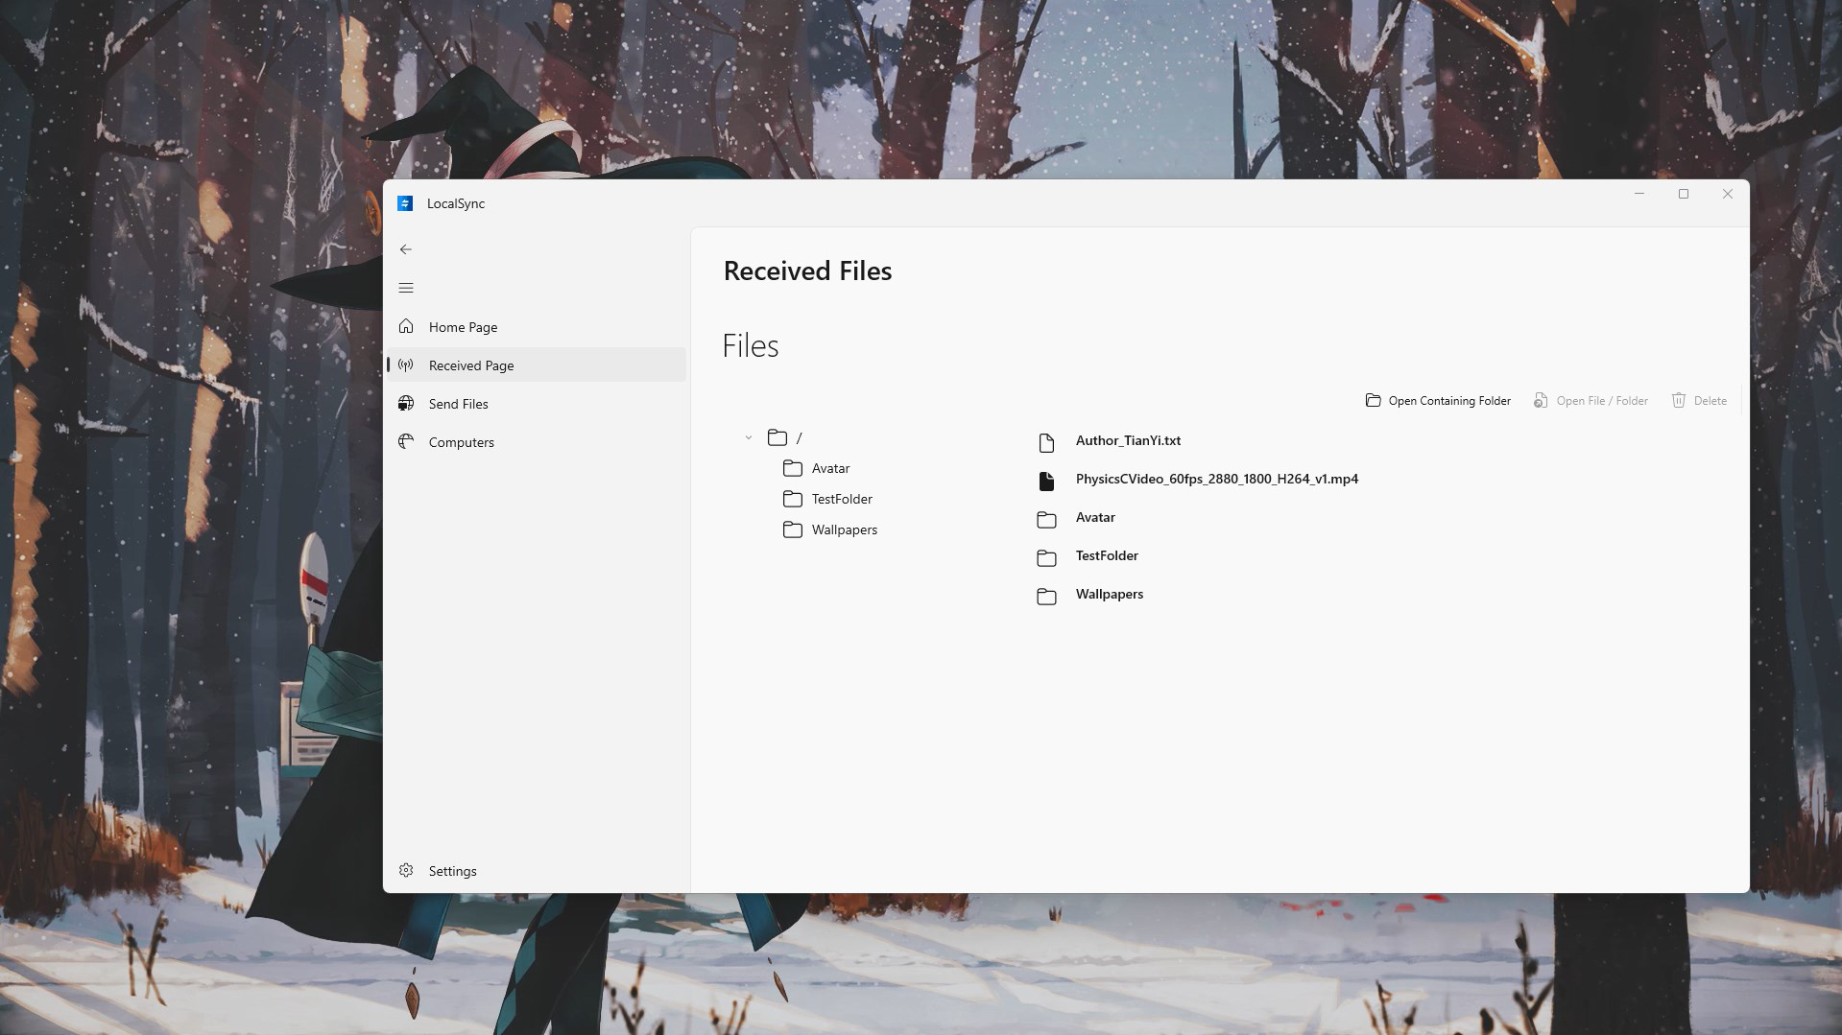
Task: Click the Settings gear icon
Action: [406, 870]
